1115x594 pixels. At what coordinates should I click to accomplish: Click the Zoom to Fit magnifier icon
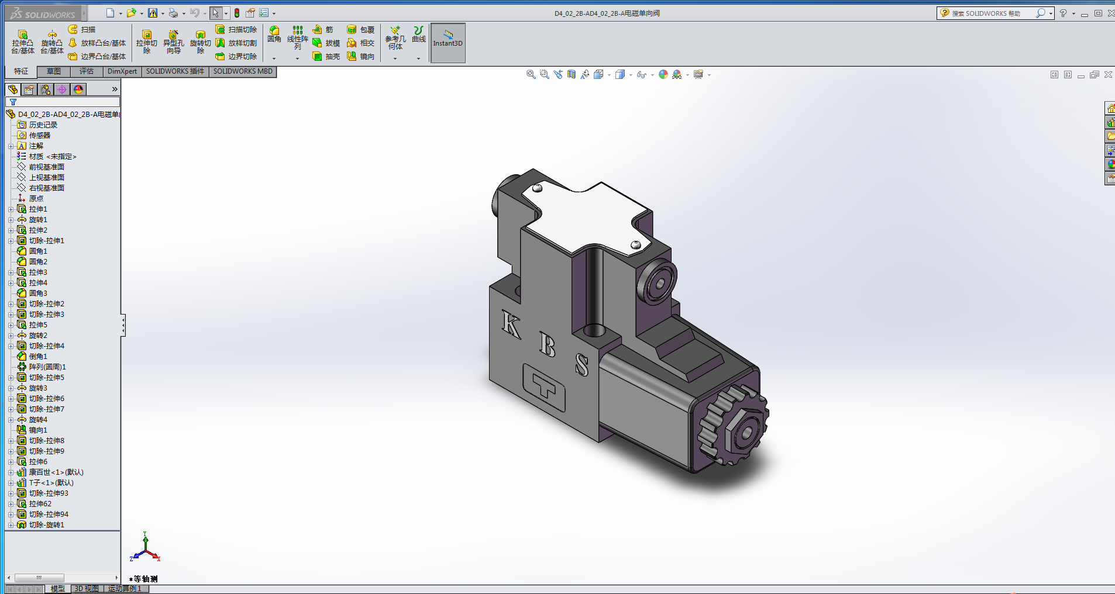tap(531, 75)
